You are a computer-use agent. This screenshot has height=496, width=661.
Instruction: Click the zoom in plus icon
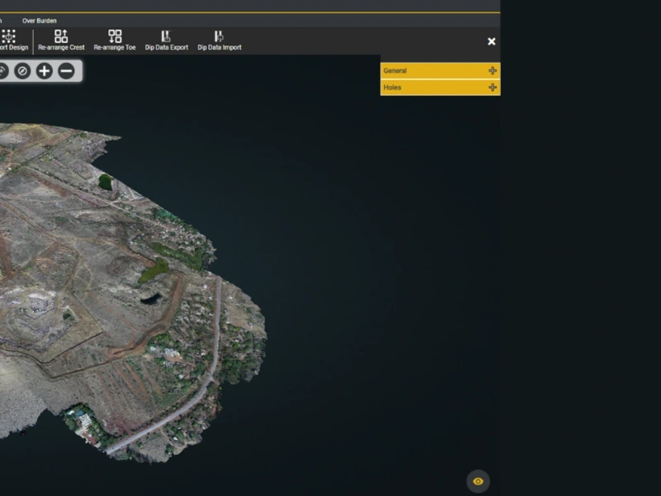pos(44,71)
